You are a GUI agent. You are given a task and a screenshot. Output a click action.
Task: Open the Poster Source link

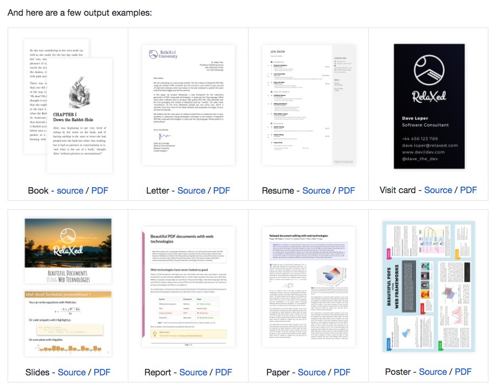click(x=433, y=372)
